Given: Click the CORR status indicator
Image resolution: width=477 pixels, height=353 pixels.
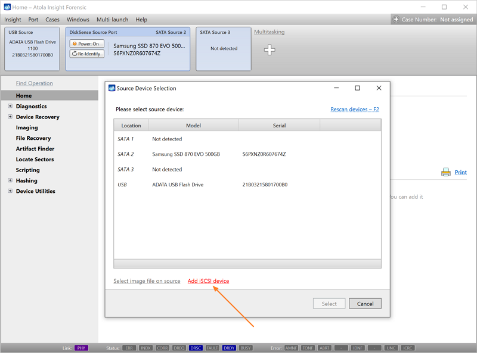Looking at the screenshot, I should pos(162,348).
